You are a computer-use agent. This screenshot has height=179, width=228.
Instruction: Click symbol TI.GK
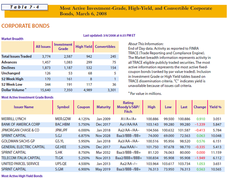click(x=59, y=158)
